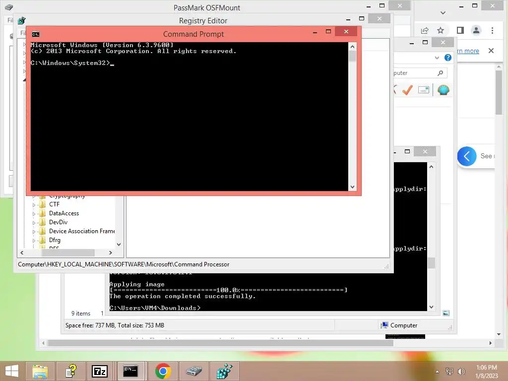Click bottom horizontal scroll left arrow
Screen dimensions: 508x381
tap(44, 343)
